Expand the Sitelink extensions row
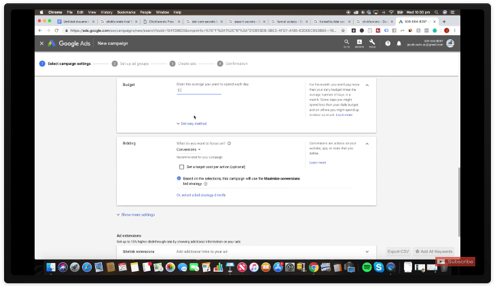The height and width of the screenshot is (286, 495). [246, 251]
